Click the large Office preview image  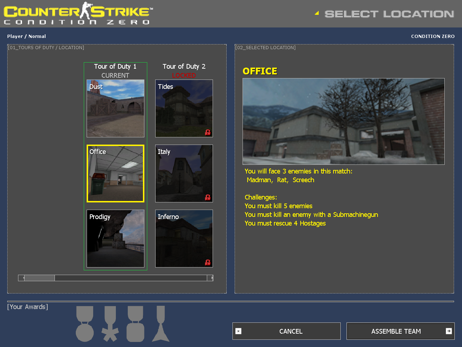(x=344, y=121)
